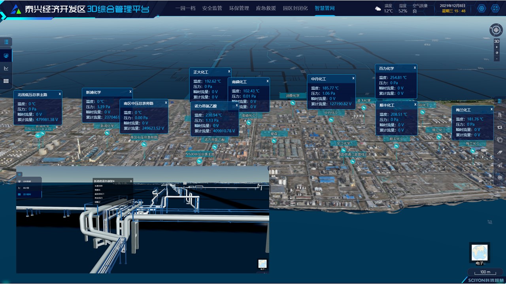The height and width of the screenshot is (284, 506).
Task: Toggle the 3D view mode button
Action: click(x=497, y=41)
